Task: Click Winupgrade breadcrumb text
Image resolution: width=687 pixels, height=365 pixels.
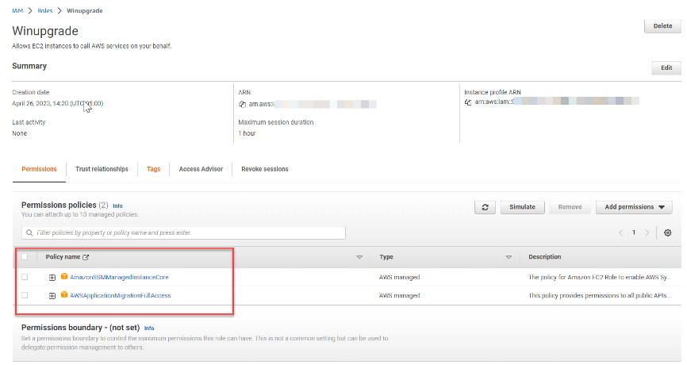Action: [85, 11]
